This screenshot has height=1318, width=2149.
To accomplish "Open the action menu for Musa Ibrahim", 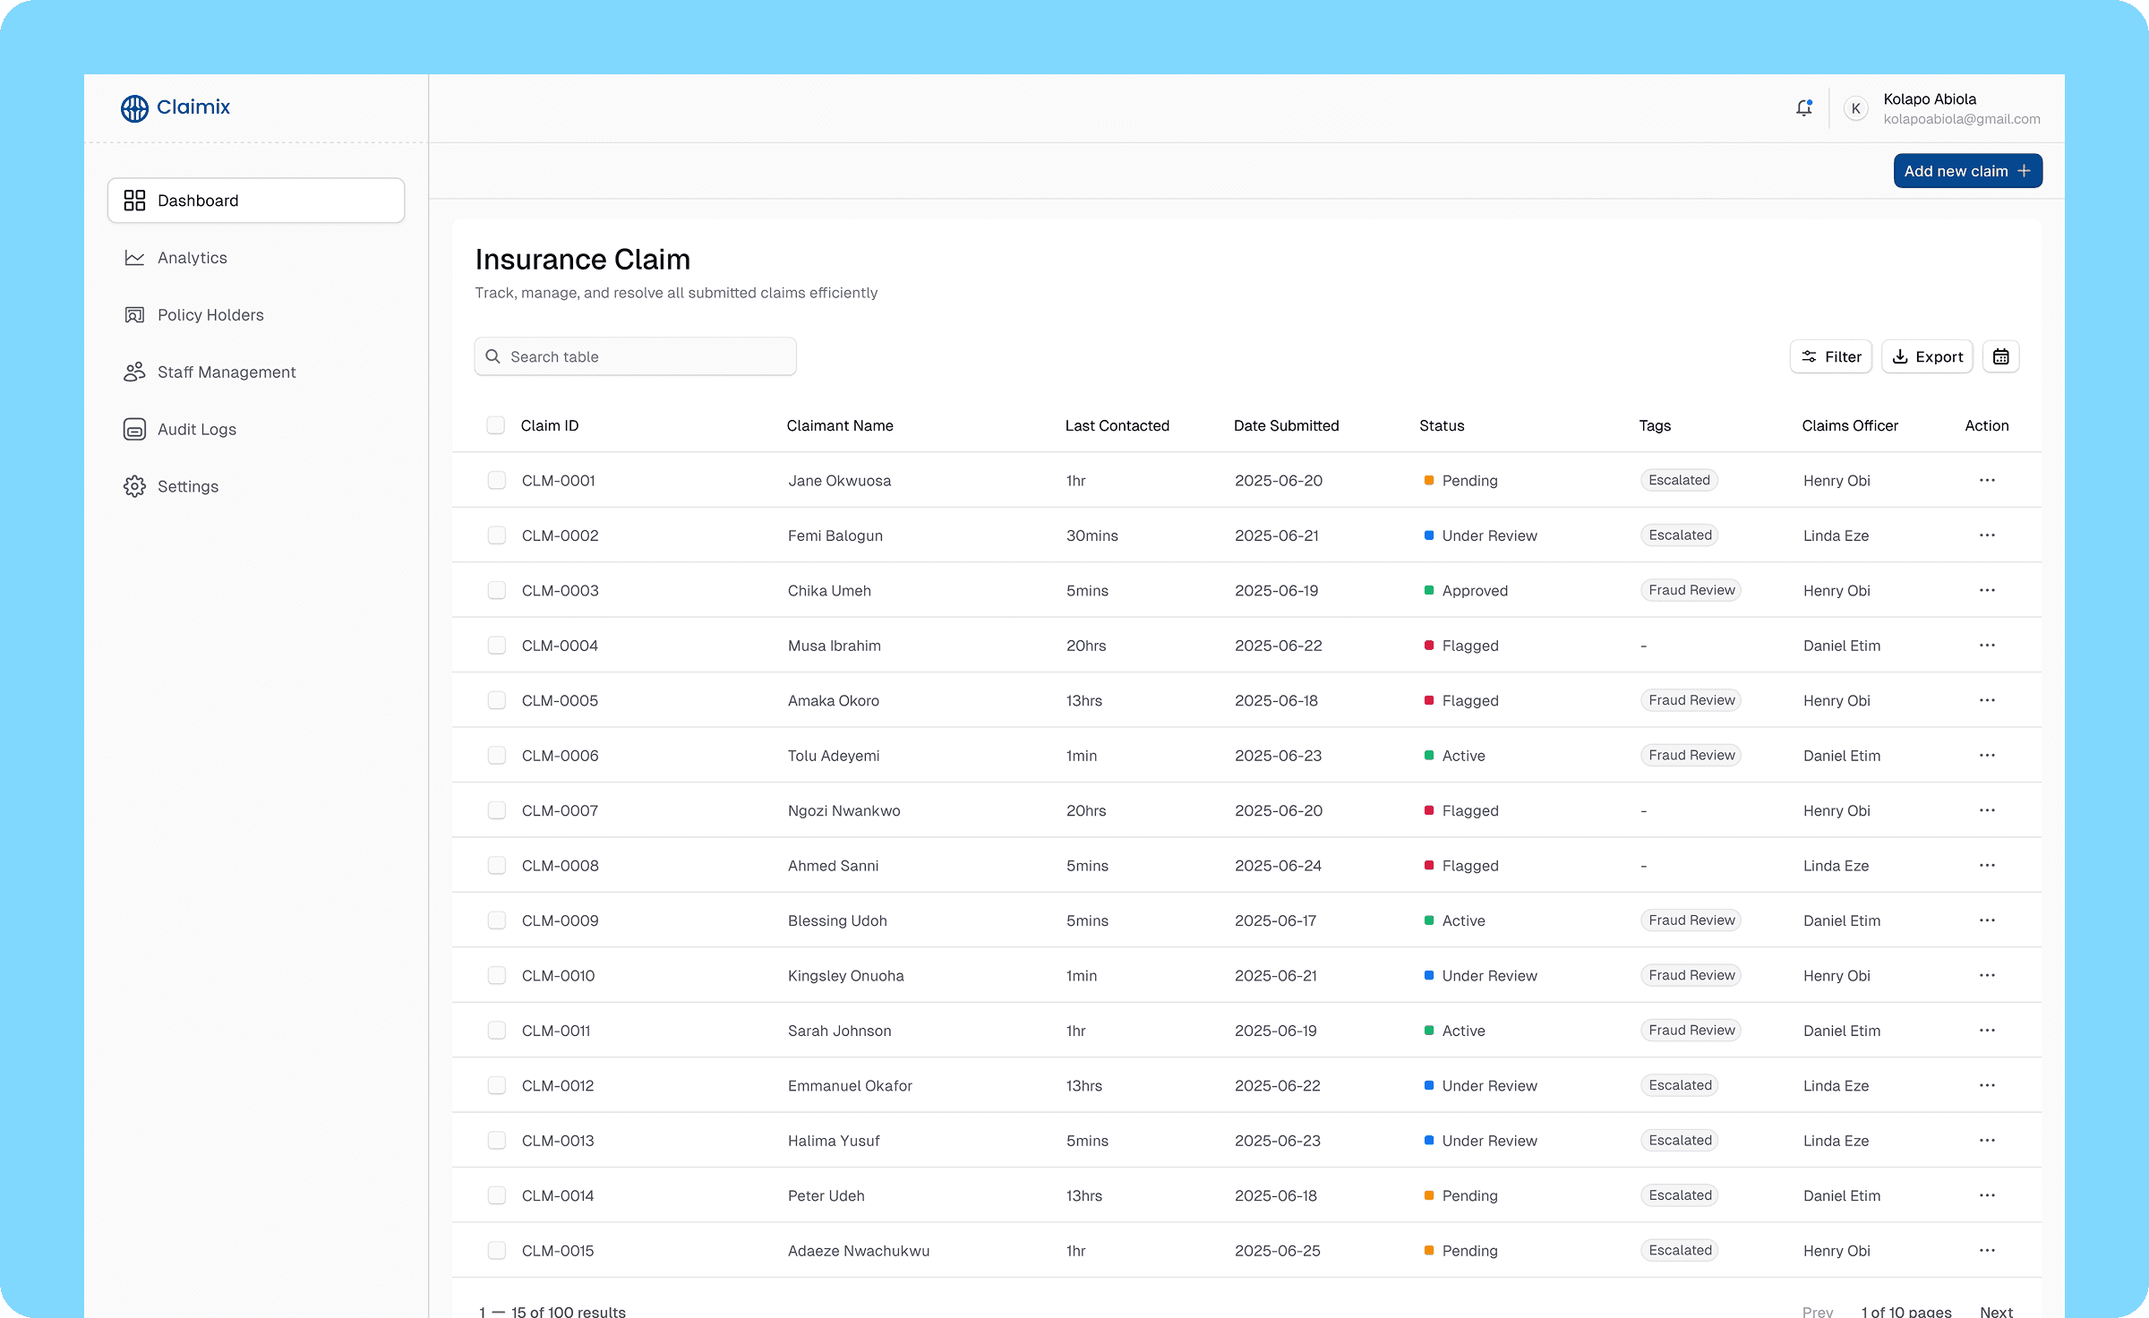I will [1987, 646].
